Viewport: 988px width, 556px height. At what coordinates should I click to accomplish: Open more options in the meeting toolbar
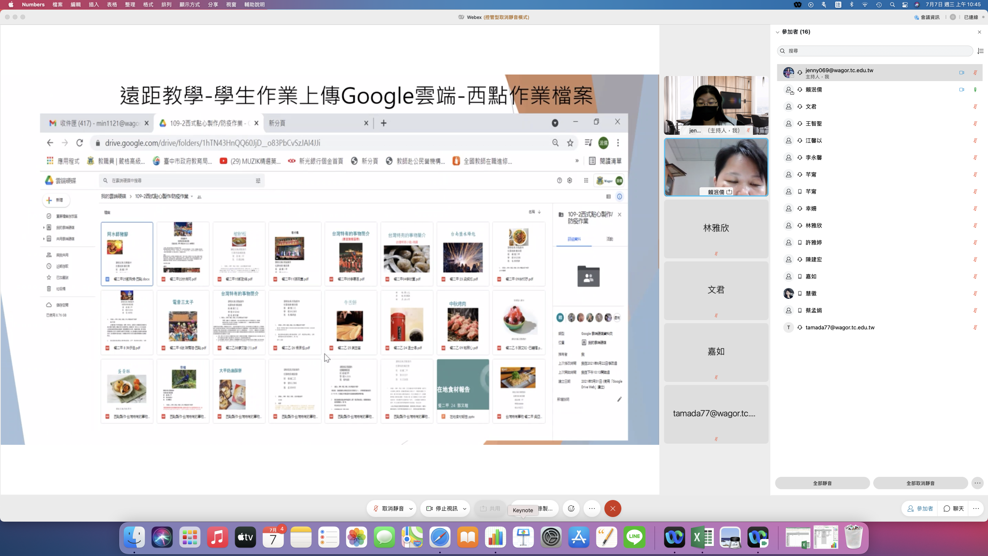click(x=592, y=509)
